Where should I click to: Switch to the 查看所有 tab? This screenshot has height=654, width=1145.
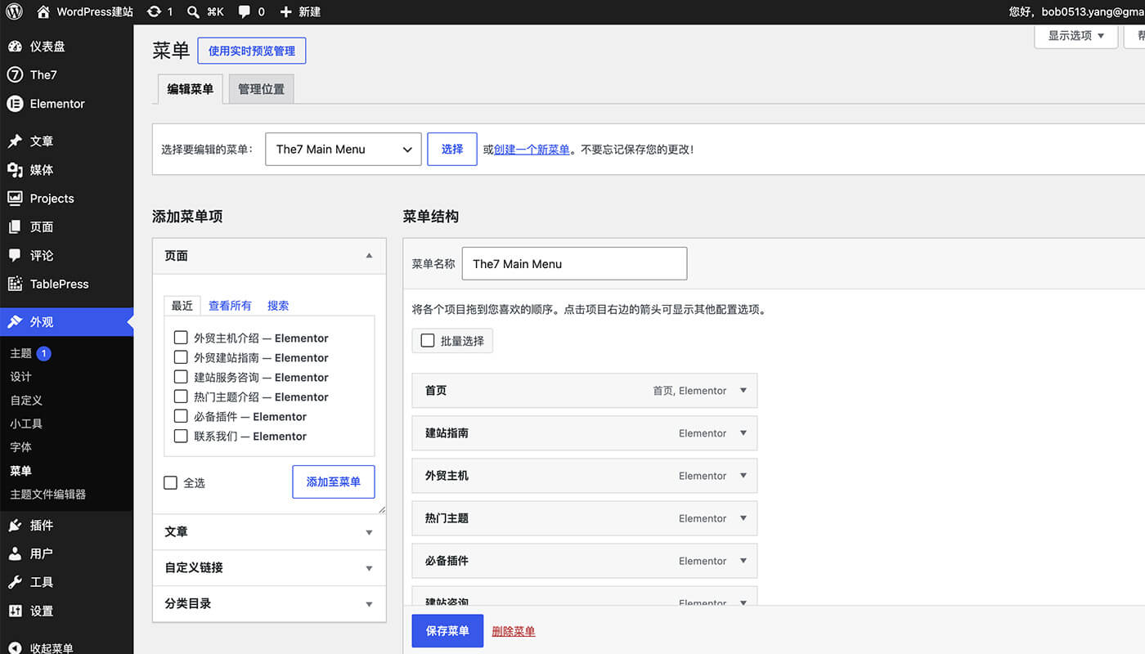(x=230, y=306)
